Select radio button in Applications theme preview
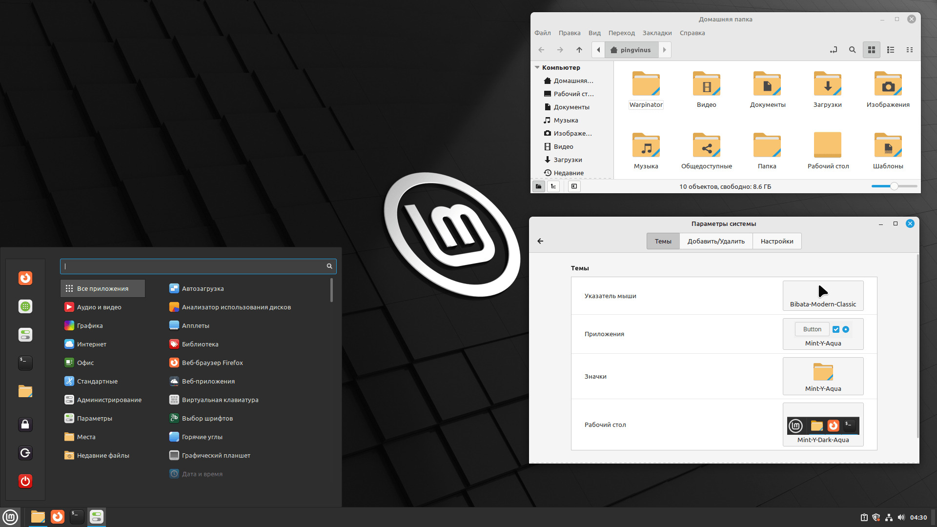 click(846, 329)
